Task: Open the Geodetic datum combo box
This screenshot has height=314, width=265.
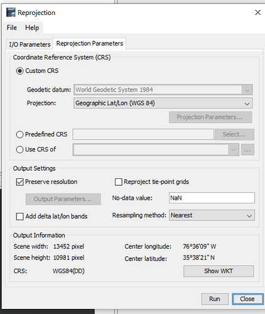Action: pyautogui.click(x=163, y=90)
